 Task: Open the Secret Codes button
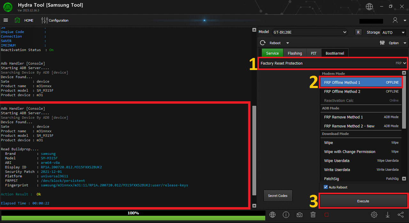(x=278, y=196)
